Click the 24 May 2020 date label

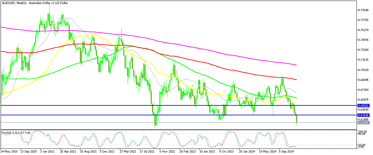pos(9,152)
